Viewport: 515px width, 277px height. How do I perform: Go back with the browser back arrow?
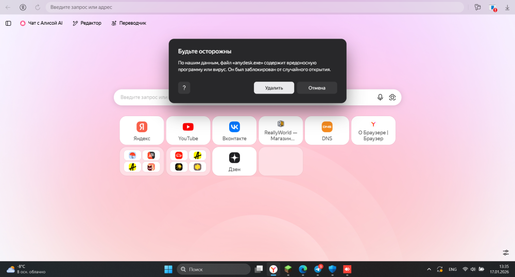point(8,7)
